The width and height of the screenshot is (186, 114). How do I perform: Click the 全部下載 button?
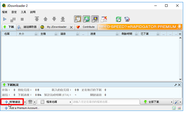point(155,102)
